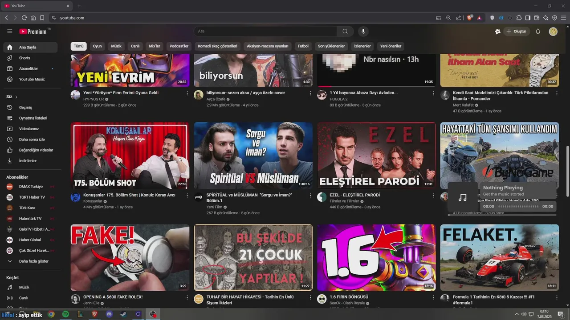
Task: Click the youtube.com address bar
Action: (240, 18)
